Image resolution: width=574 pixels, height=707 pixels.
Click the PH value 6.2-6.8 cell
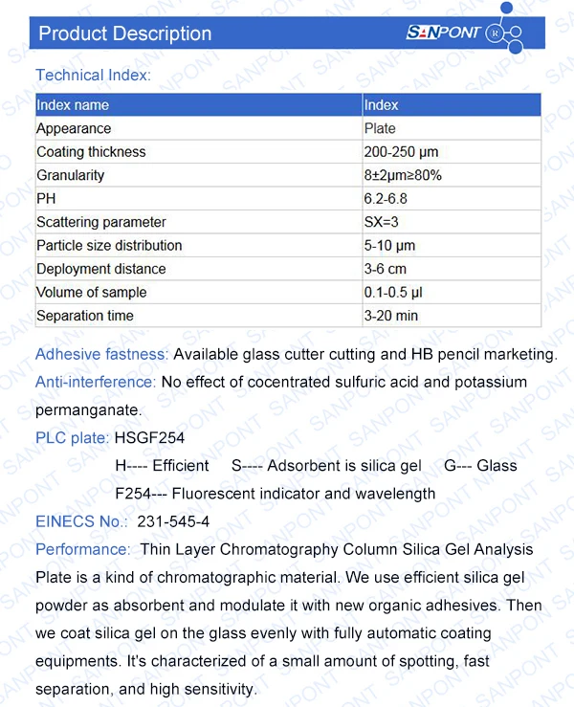tap(385, 199)
